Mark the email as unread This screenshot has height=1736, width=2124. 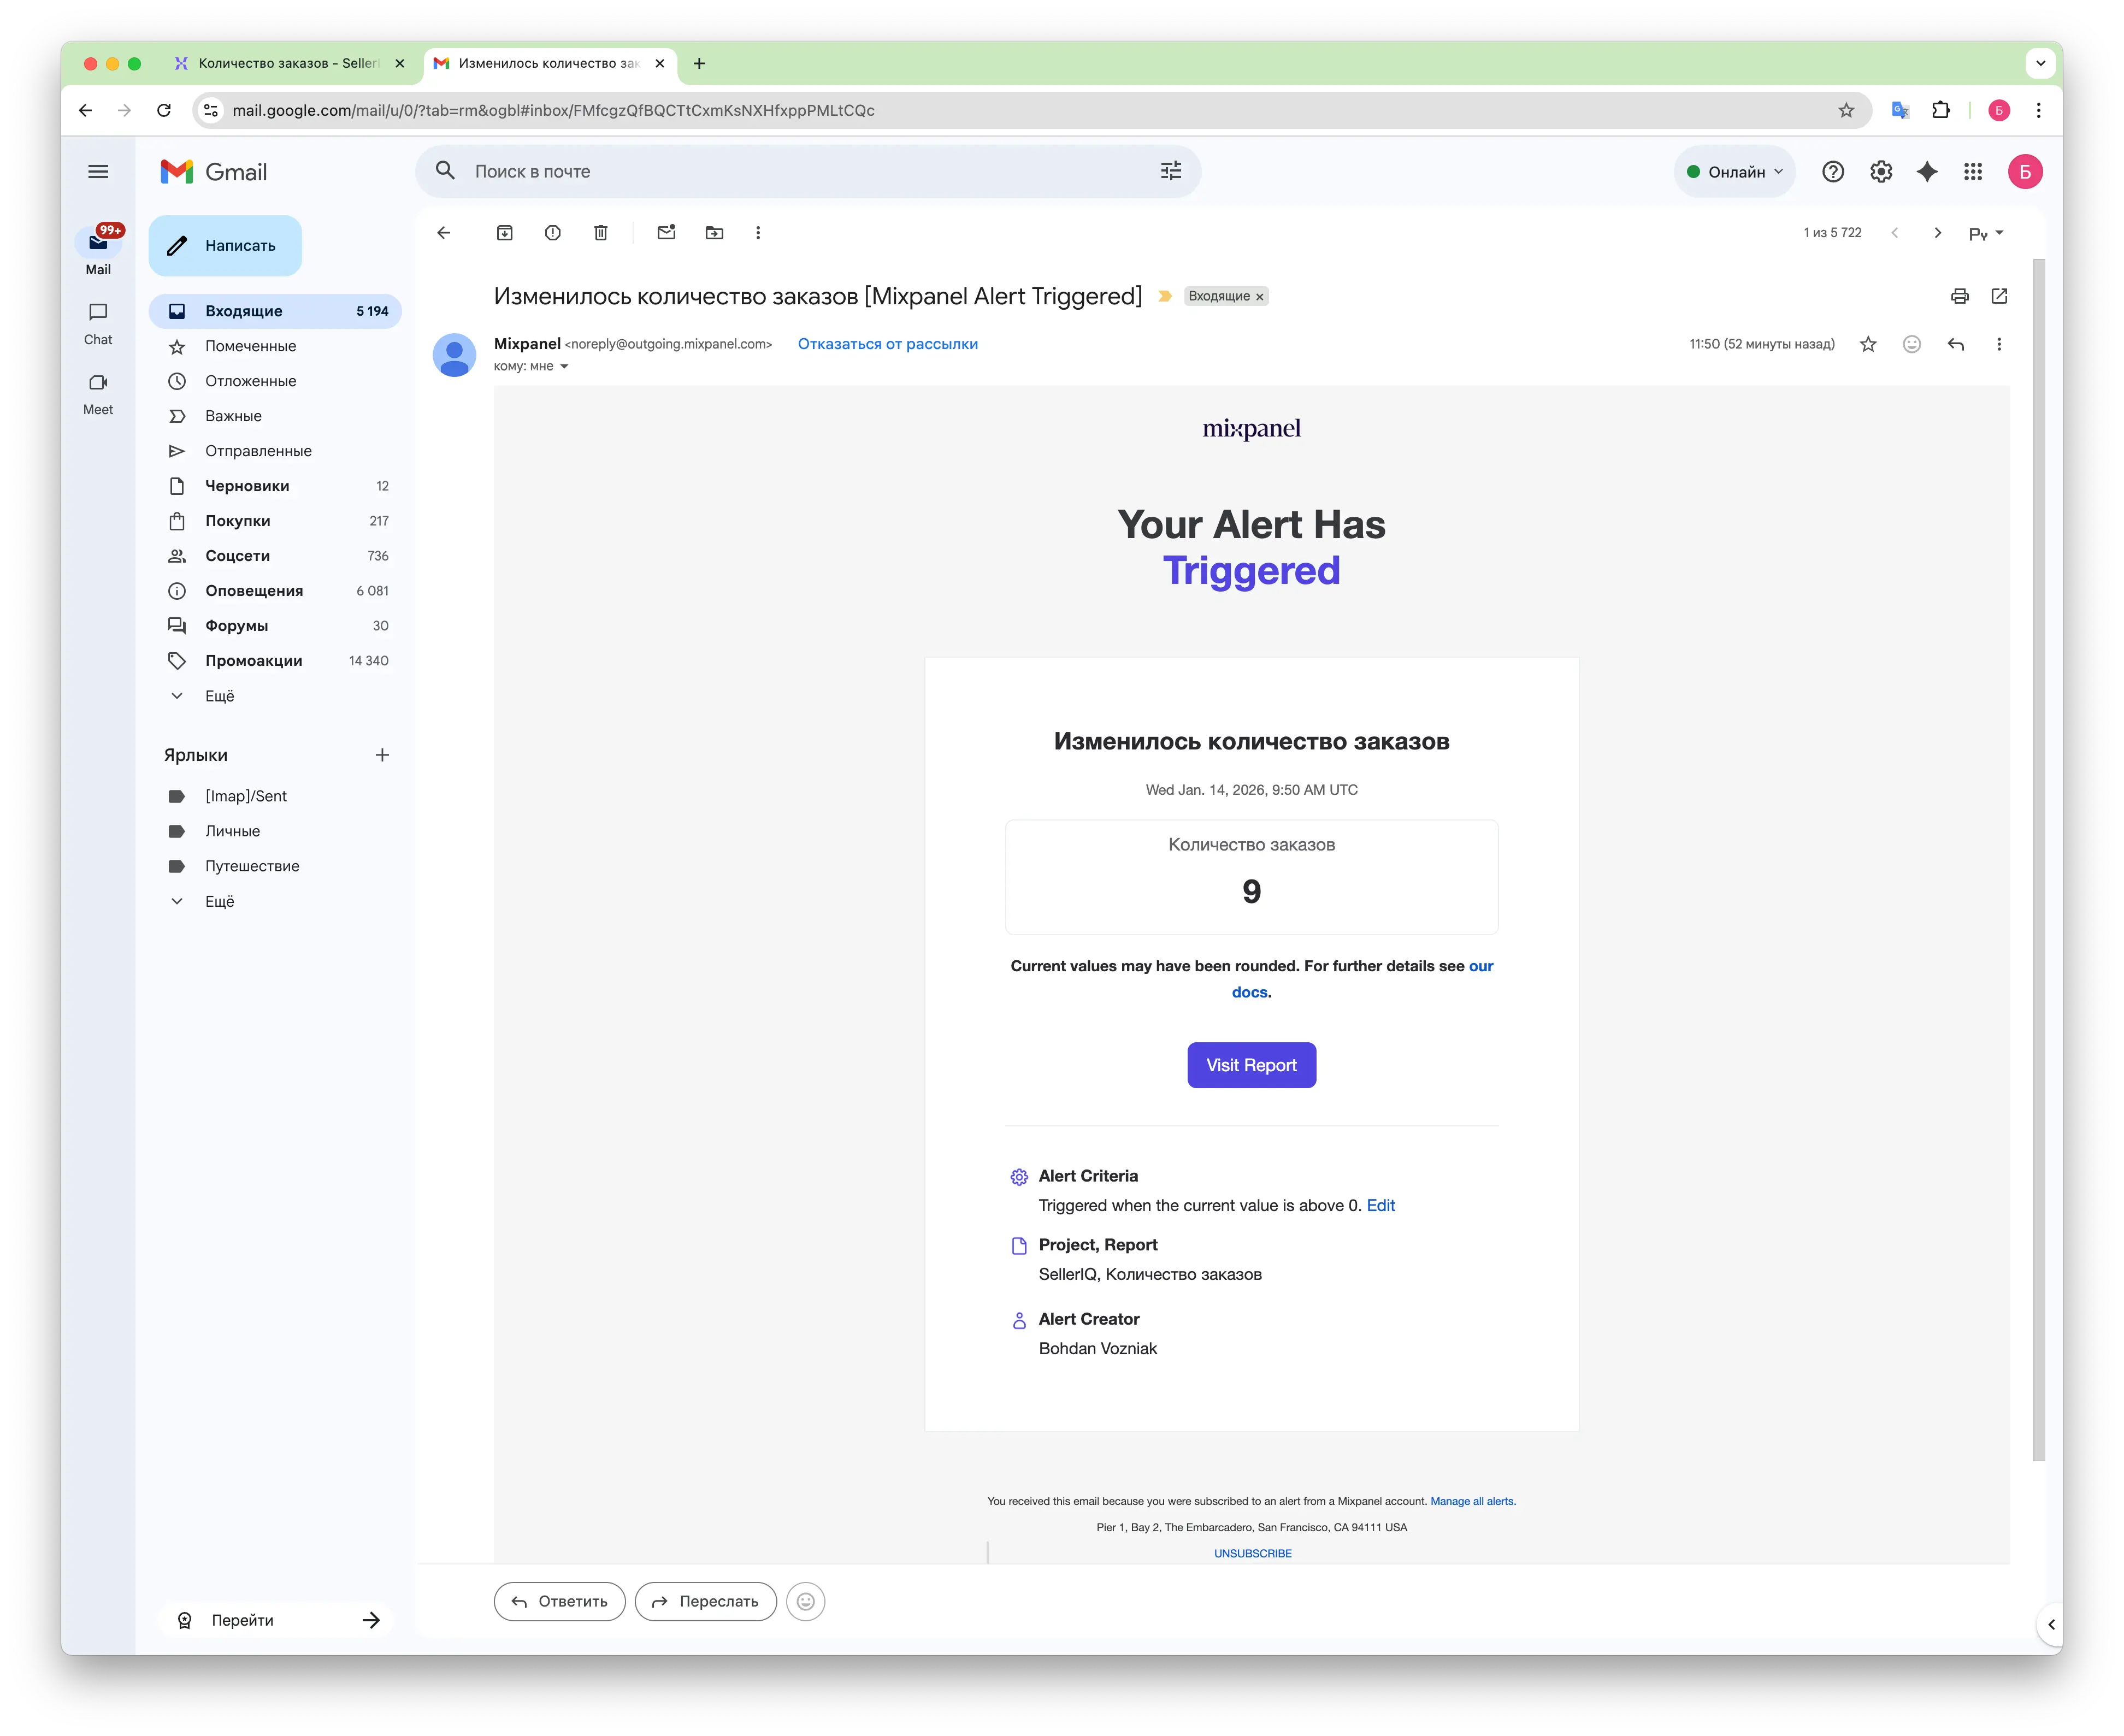(x=666, y=233)
